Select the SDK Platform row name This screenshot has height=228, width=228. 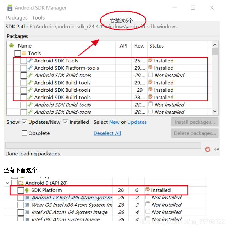(46, 190)
